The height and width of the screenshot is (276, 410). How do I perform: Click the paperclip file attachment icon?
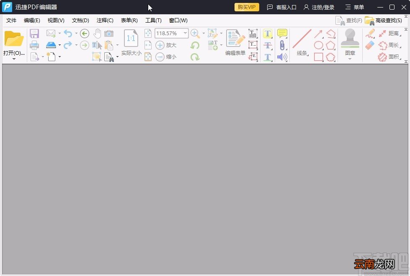(x=282, y=45)
